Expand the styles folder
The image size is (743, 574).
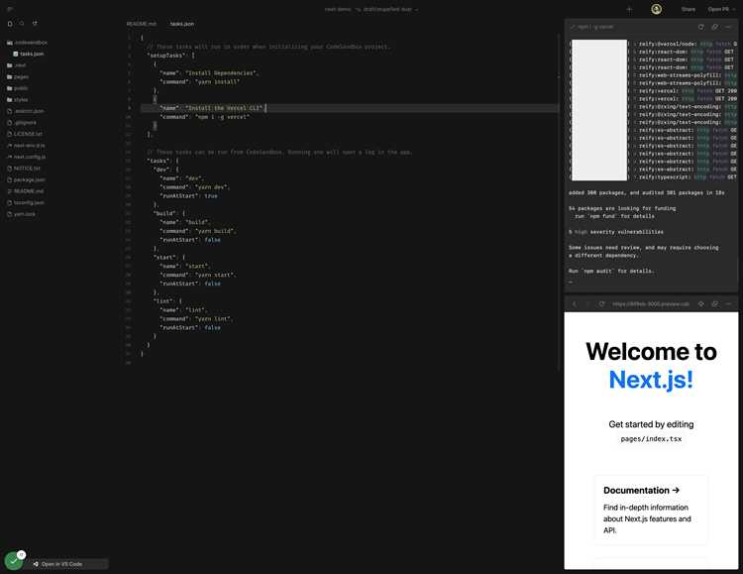(18, 99)
